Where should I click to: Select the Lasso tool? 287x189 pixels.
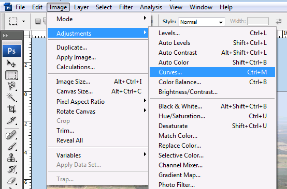click(x=11, y=86)
